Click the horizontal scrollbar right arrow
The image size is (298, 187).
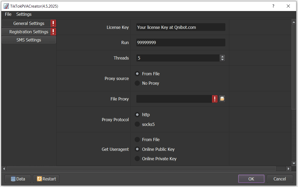(x=289, y=169)
